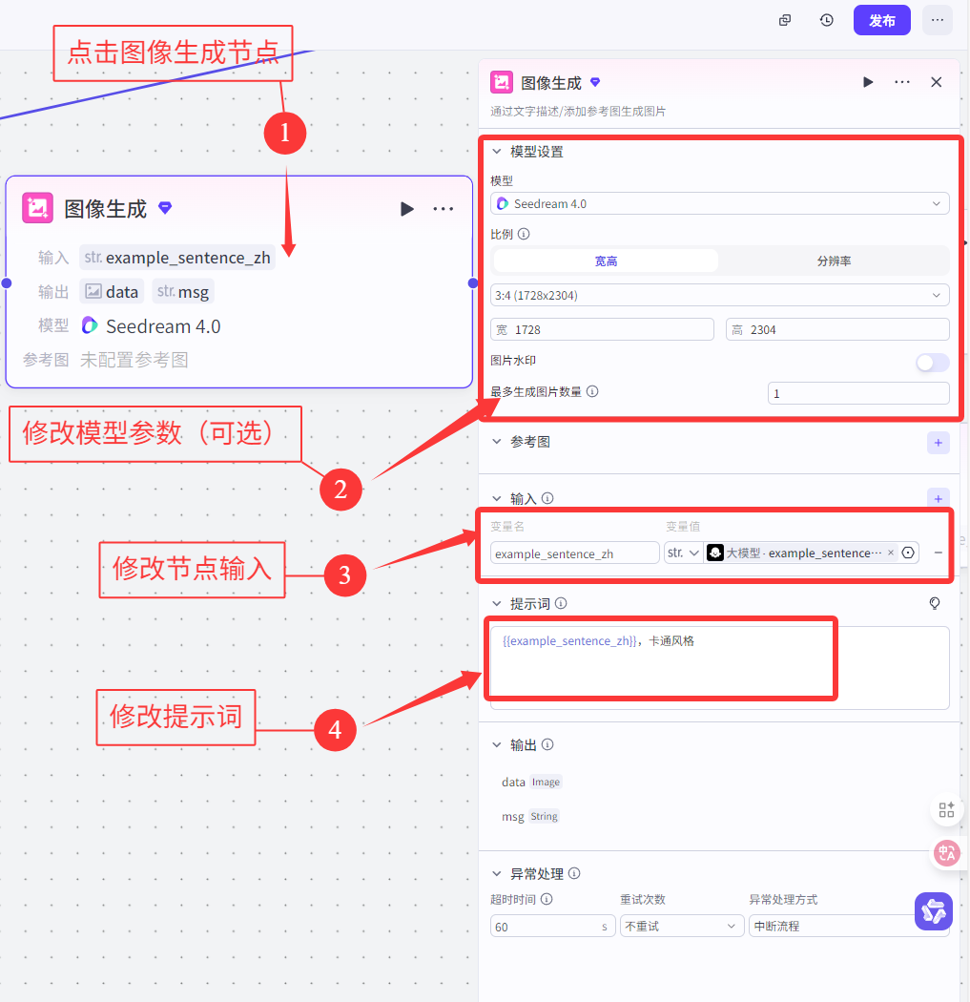The image size is (970, 1002).
Task: Click the component grid icon on the right edge
Action: point(946,809)
